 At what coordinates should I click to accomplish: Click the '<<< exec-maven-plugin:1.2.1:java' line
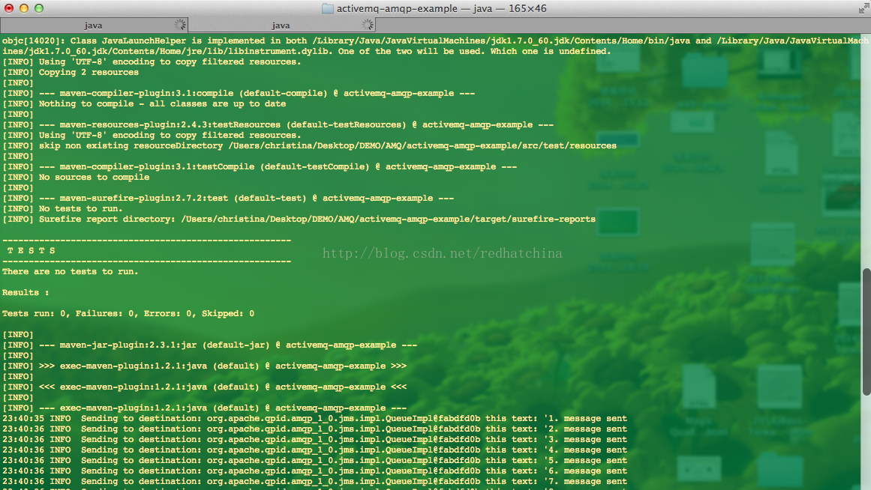click(x=204, y=387)
